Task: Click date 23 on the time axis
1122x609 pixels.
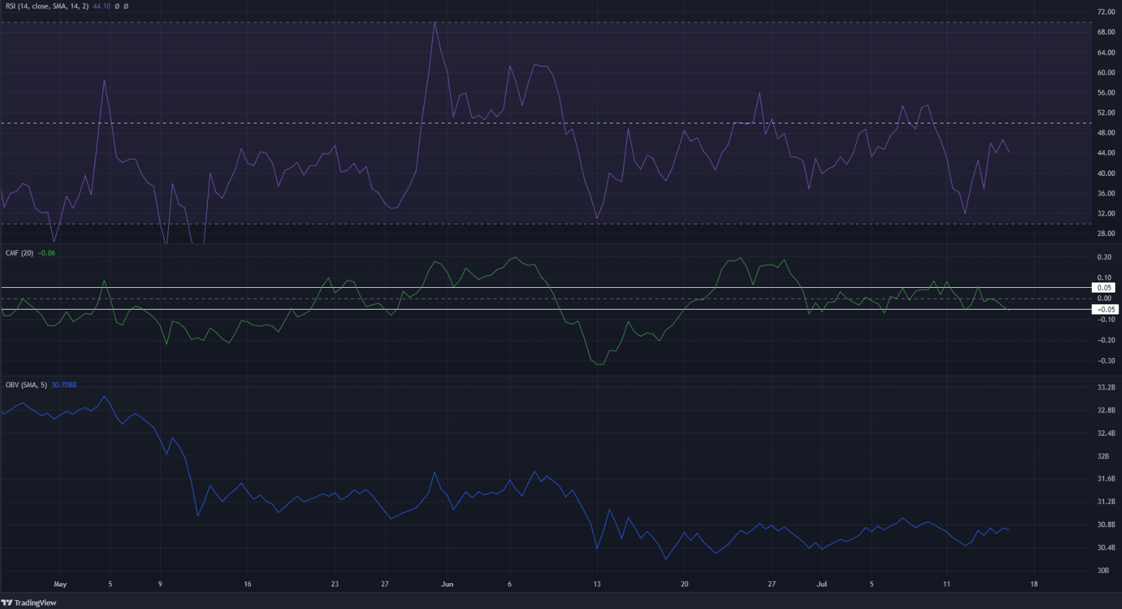Action: click(335, 584)
